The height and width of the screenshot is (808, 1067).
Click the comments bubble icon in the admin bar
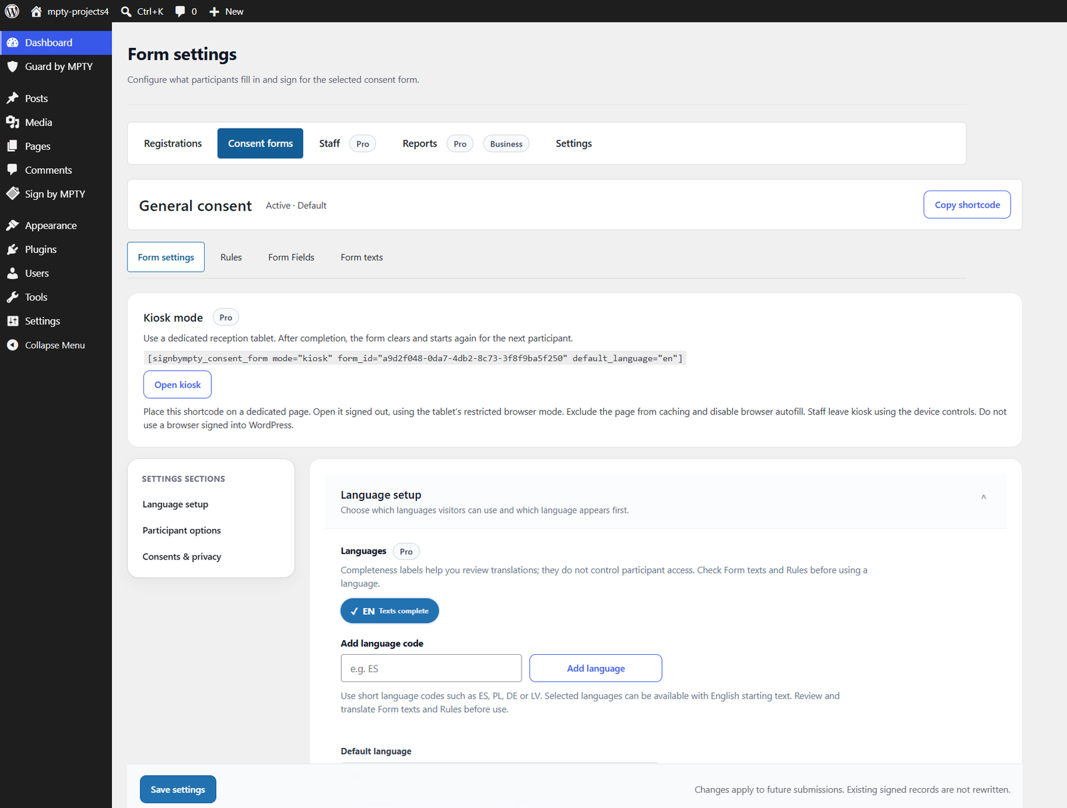tap(180, 11)
